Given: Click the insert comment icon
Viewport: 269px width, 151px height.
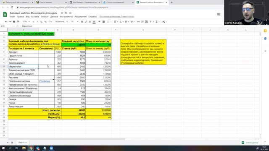Looking at the screenshot, I should pos(142,22).
